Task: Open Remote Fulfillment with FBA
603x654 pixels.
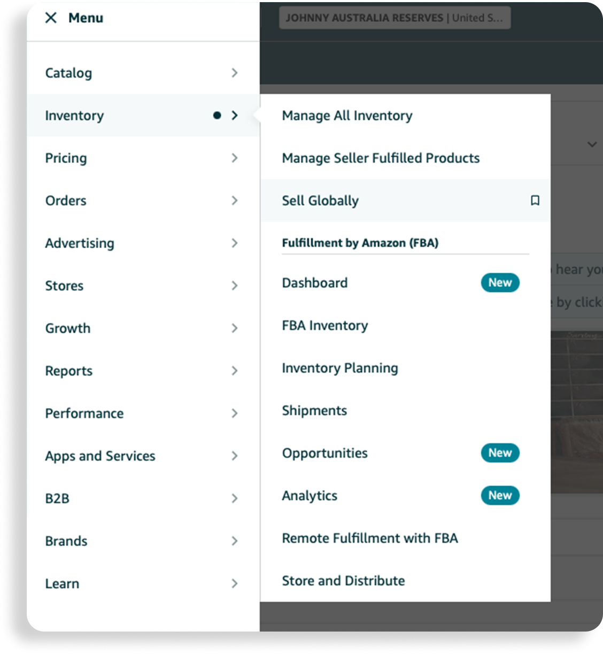Action: [370, 538]
